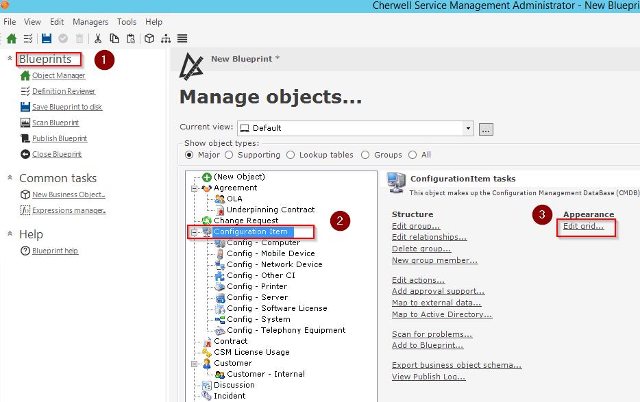Select the Lookup tables radio button
The height and width of the screenshot is (402, 640).
click(x=291, y=155)
